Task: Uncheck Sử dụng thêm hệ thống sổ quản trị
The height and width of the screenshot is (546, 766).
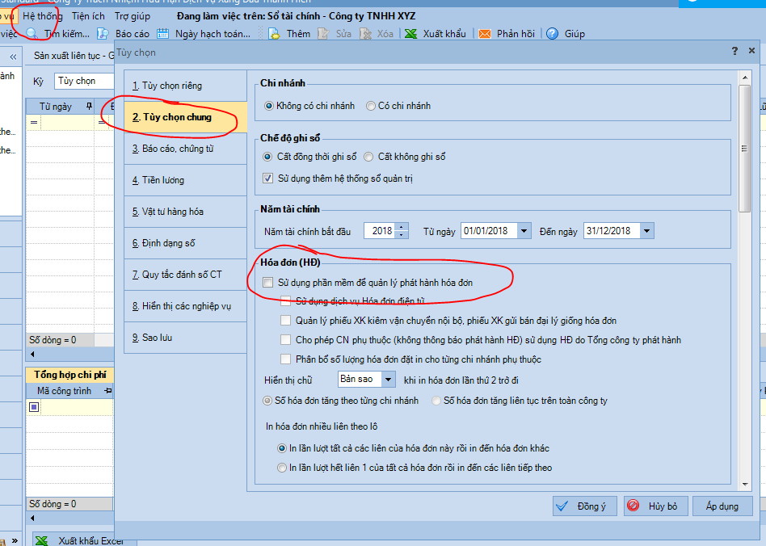Action: 269,178
